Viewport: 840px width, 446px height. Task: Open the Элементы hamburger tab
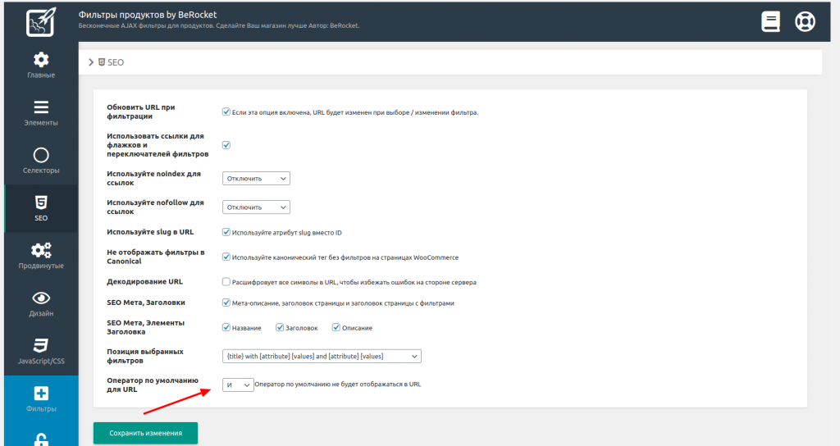(40, 113)
